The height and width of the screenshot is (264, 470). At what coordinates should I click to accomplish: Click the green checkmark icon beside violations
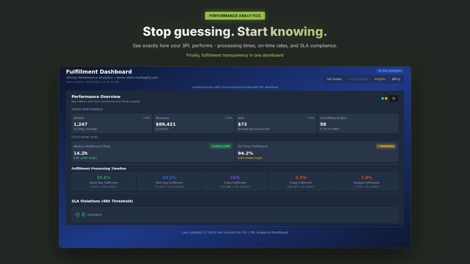[78, 215]
